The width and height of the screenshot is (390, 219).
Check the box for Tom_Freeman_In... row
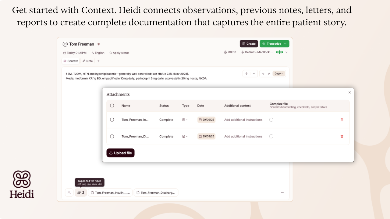point(112,120)
